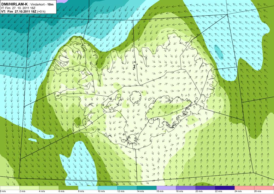Click the '4 m/s' legend label
This screenshot has height=194, width=274.
point(42,191)
